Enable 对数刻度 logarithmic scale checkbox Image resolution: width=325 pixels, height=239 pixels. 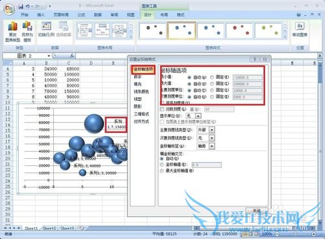tap(162, 109)
